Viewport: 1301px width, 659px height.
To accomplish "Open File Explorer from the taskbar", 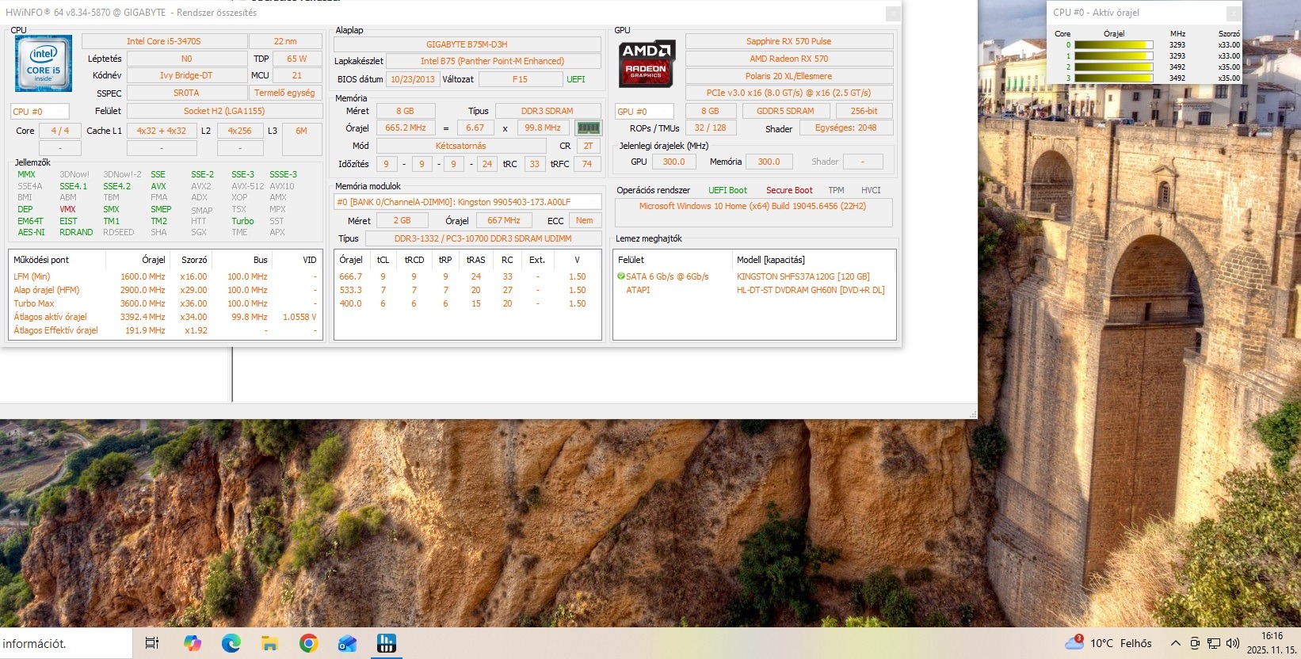I will click(x=269, y=643).
